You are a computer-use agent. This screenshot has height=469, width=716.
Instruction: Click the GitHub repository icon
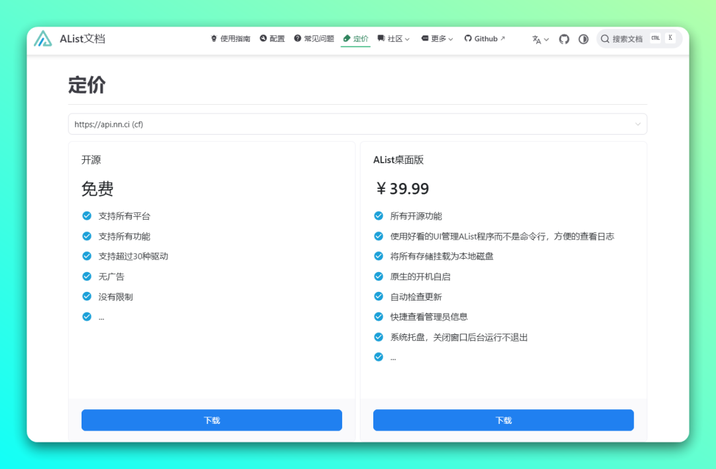point(564,39)
